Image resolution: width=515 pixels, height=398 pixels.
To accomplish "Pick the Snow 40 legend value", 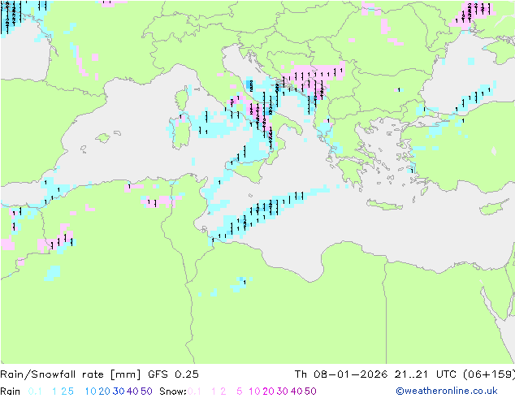I will pos(296,392).
